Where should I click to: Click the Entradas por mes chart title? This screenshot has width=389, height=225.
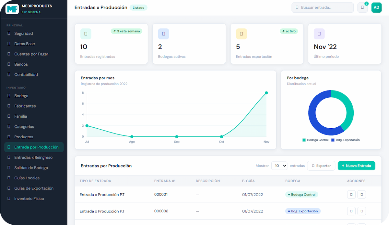pyautogui.click(x=98, y=78)
